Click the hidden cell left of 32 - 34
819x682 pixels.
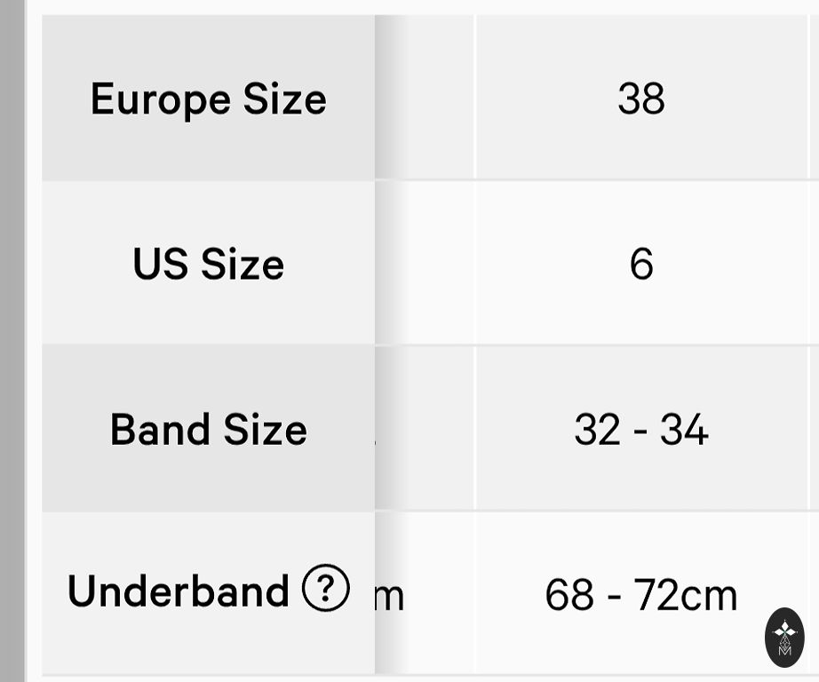tap(425, 429)
